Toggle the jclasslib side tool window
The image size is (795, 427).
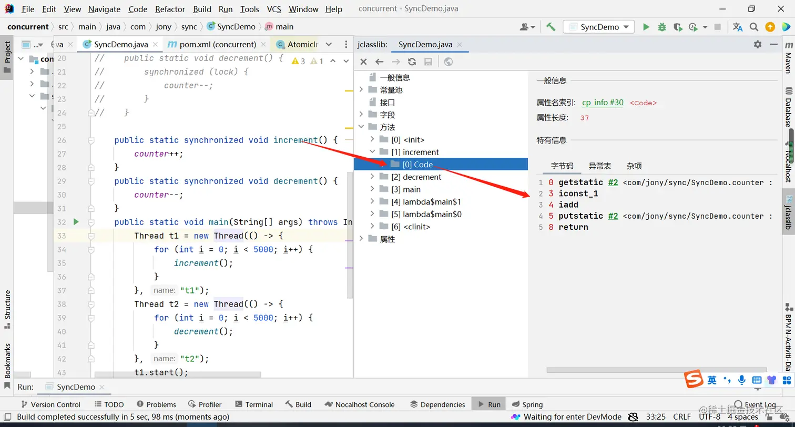click(x=788, y=211)
